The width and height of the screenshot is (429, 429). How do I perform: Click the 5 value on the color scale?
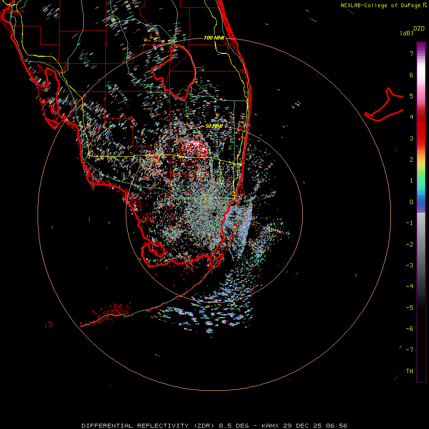(x=411, y=96)
